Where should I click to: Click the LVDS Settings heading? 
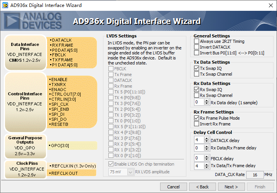122,36
